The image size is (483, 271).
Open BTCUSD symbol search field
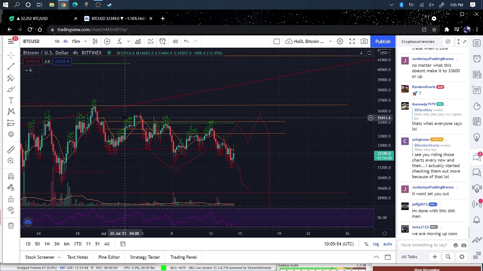(31, 41)
